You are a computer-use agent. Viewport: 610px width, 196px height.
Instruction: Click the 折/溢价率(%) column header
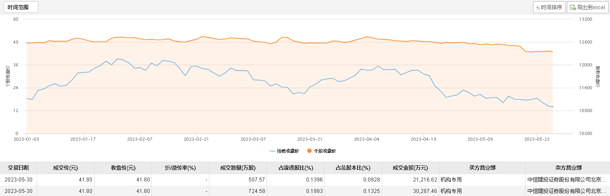pos(180,168)
